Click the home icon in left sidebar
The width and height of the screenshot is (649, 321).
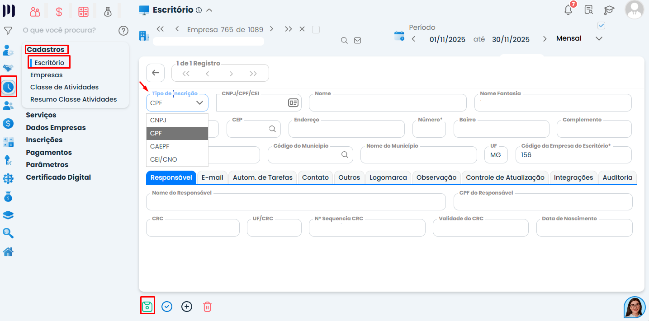pos(8,252)
